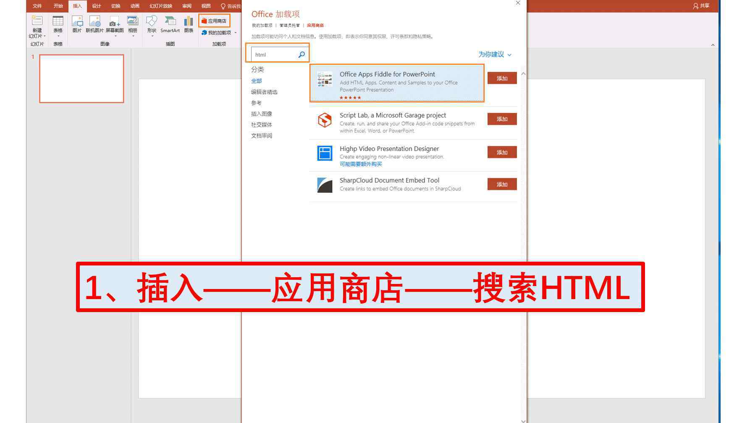Click the 图片 (Picture) icon
This screenshot has width=750, height=423.
coord(77,21)
